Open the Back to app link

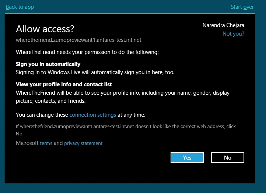[x=20, y=7]
